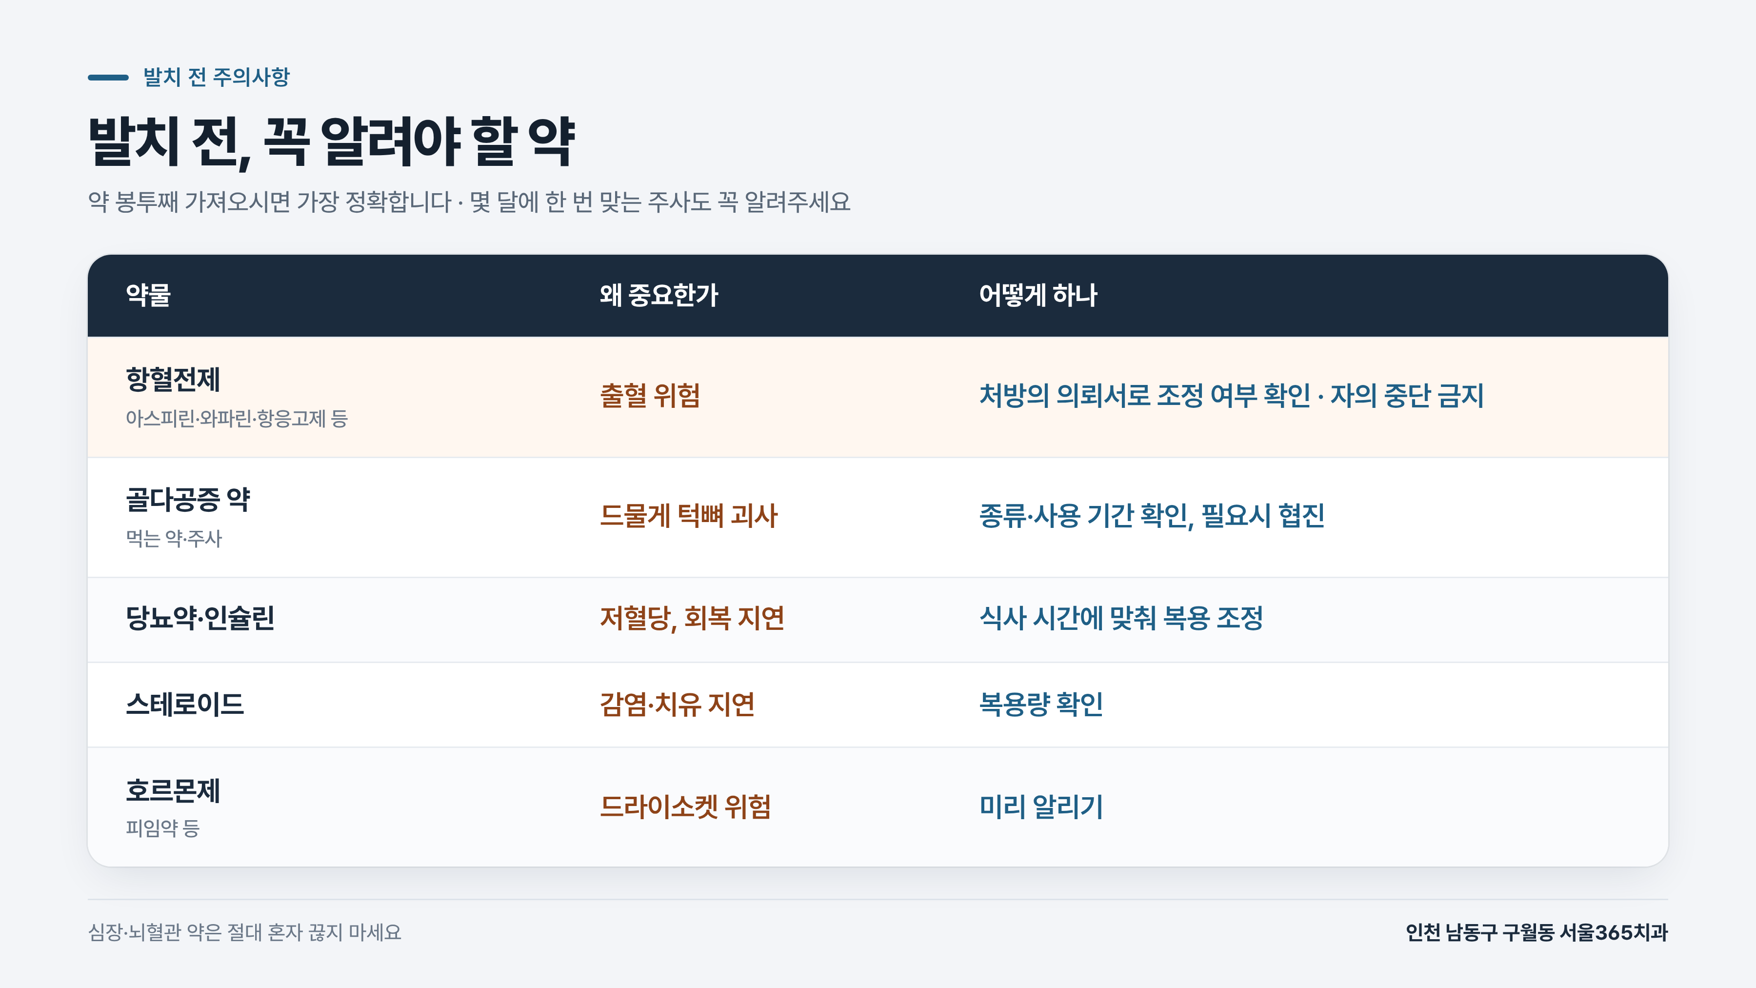Click the '아스피린·와파린·항응고제 등' description

coord(237,419)
